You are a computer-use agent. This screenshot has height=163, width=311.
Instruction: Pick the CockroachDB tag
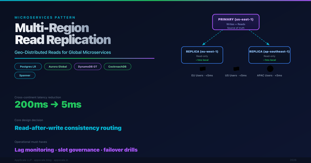tap(117, 66)
